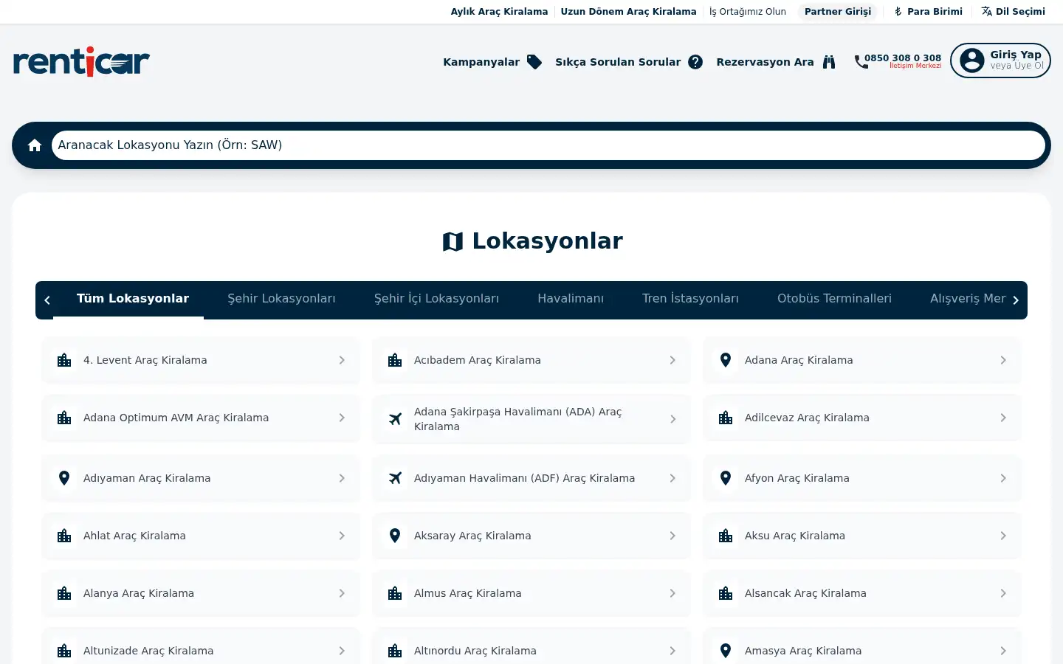Click the pin icon beside Adıyaman Araç Kiralama
The image size is (1063, 664).
(64, 478)
